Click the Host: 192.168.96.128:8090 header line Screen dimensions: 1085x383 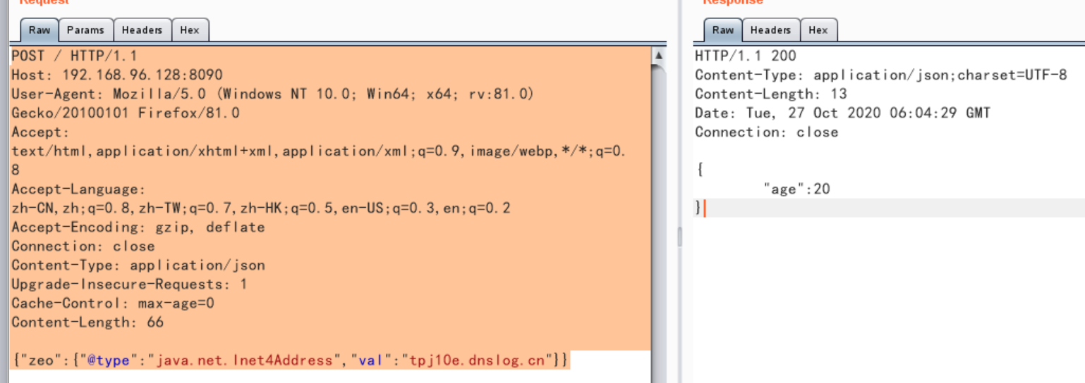(117, 75)
